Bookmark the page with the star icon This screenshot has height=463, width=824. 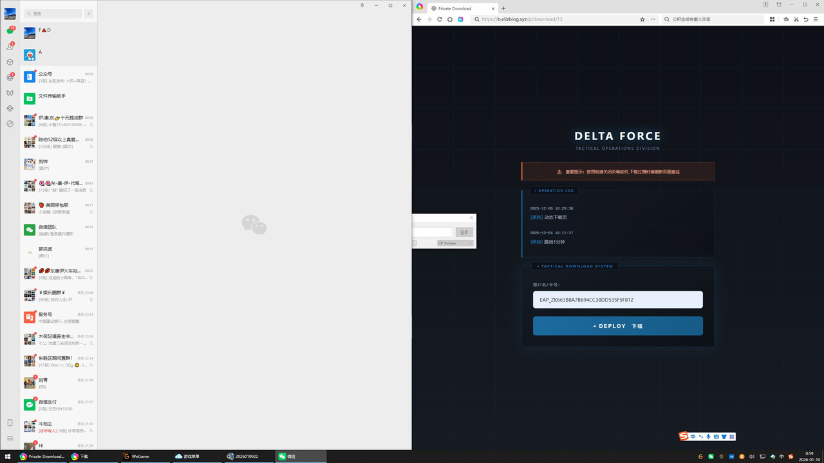click(642, 19)
